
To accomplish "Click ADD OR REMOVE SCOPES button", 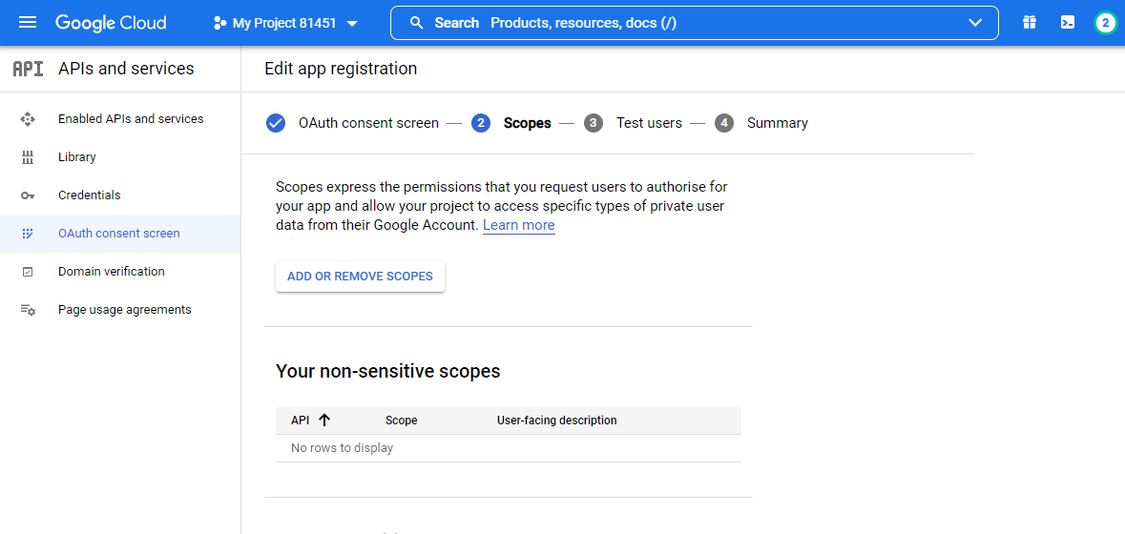I will [360, 276].
